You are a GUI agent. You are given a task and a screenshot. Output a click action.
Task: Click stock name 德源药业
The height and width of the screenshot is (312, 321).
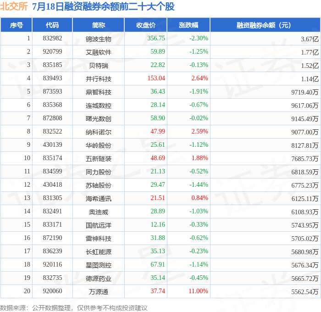99,279
